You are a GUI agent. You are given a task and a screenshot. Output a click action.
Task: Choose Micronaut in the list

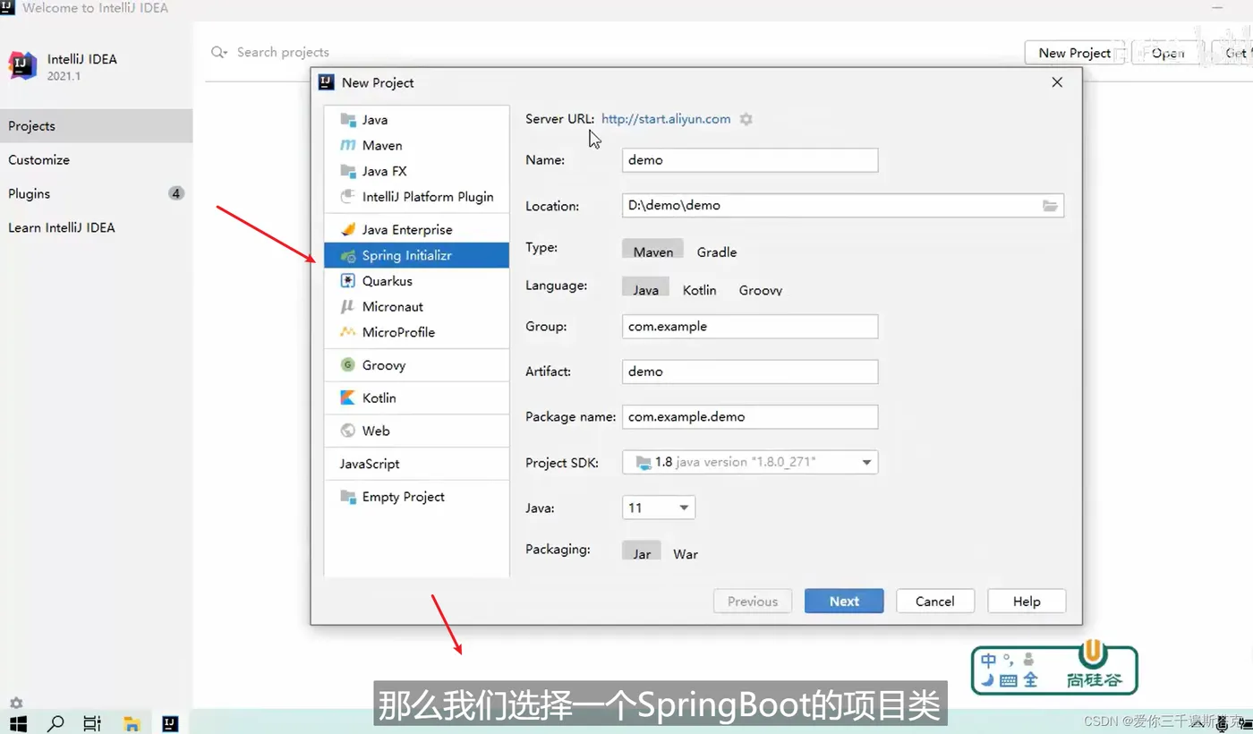(x=416, y=306)
